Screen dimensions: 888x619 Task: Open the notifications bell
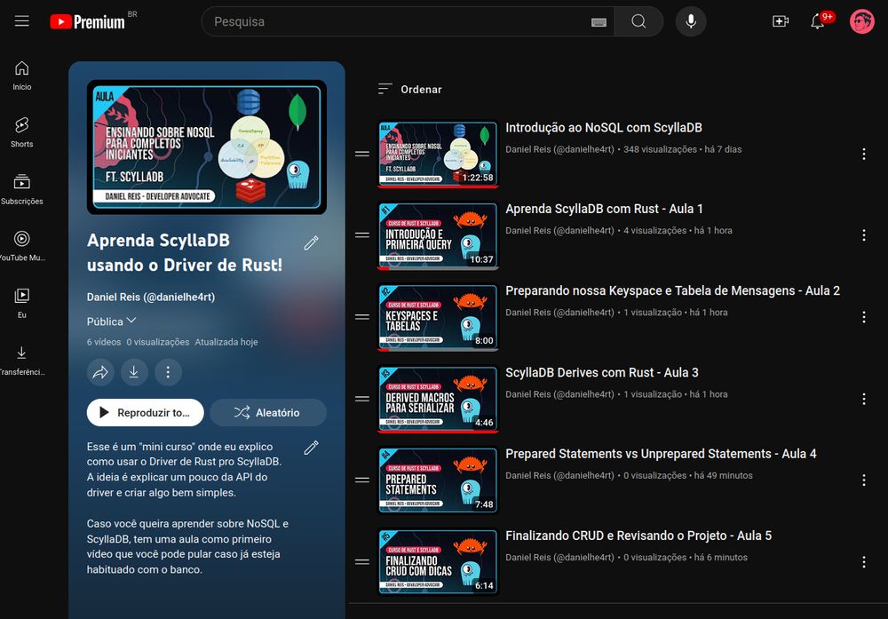click(817, 21)
